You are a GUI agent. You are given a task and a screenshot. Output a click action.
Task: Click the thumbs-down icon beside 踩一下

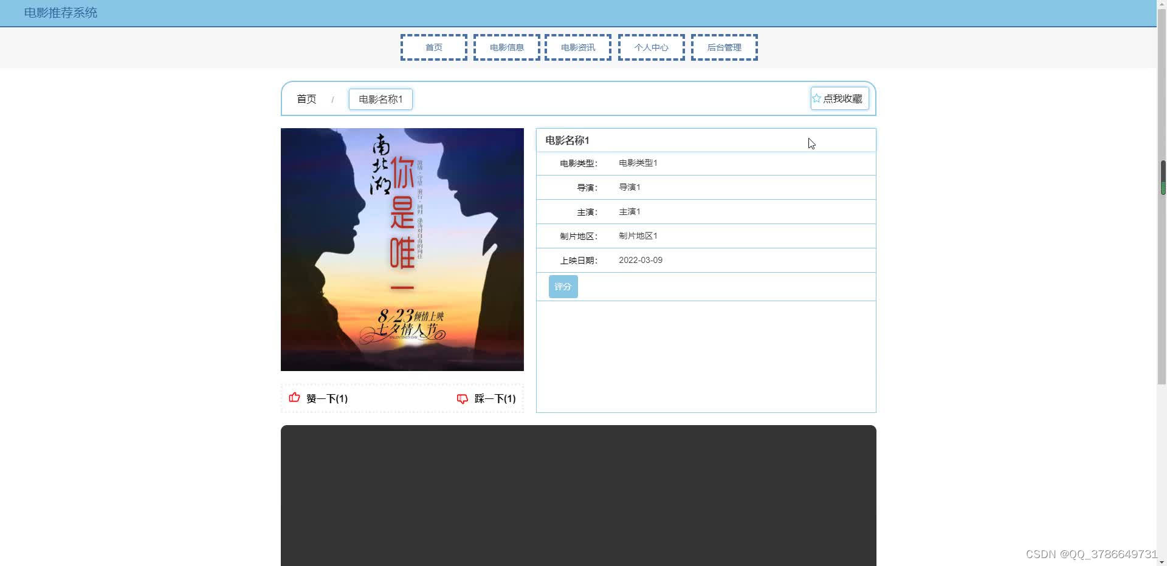pos(463,398)
